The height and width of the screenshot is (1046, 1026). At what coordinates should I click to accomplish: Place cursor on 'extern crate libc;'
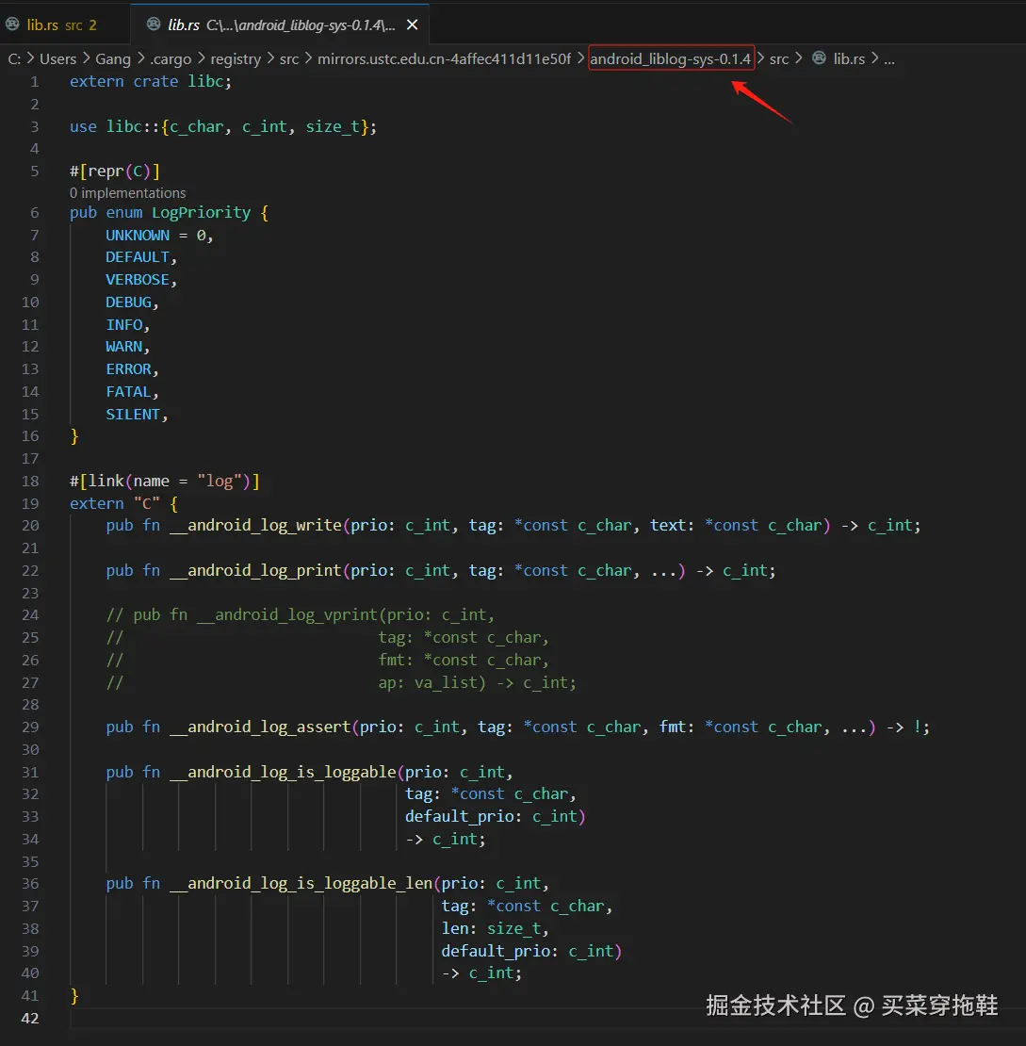coord(150,81)
